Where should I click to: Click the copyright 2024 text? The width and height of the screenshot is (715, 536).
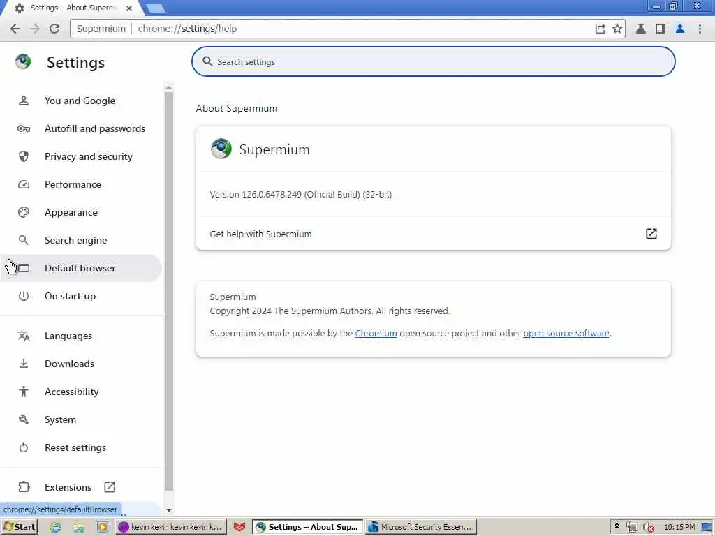click(x=330, y=311)
